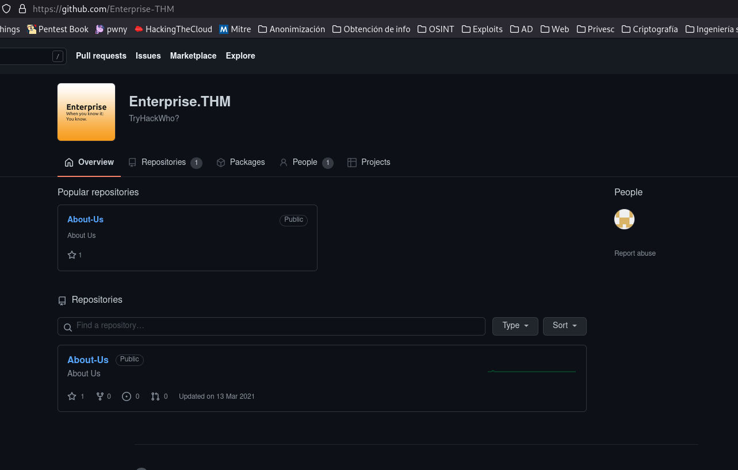Click the open issues icon in repository row

[x=127, y=396]
